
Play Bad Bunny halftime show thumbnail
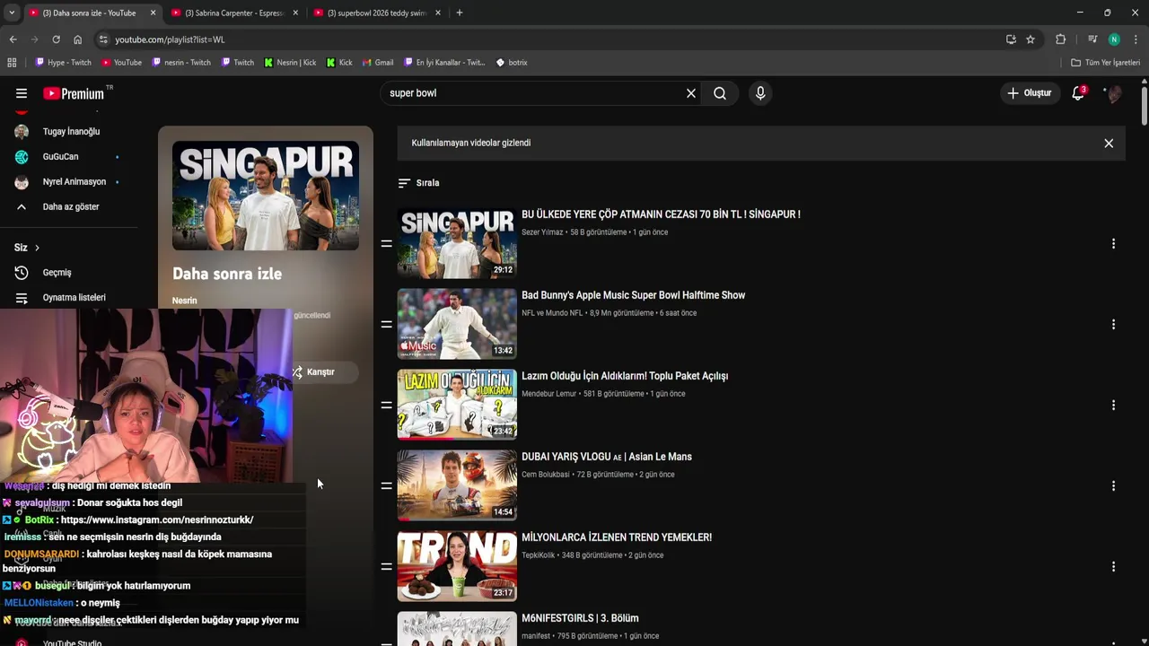click(457, 324)
